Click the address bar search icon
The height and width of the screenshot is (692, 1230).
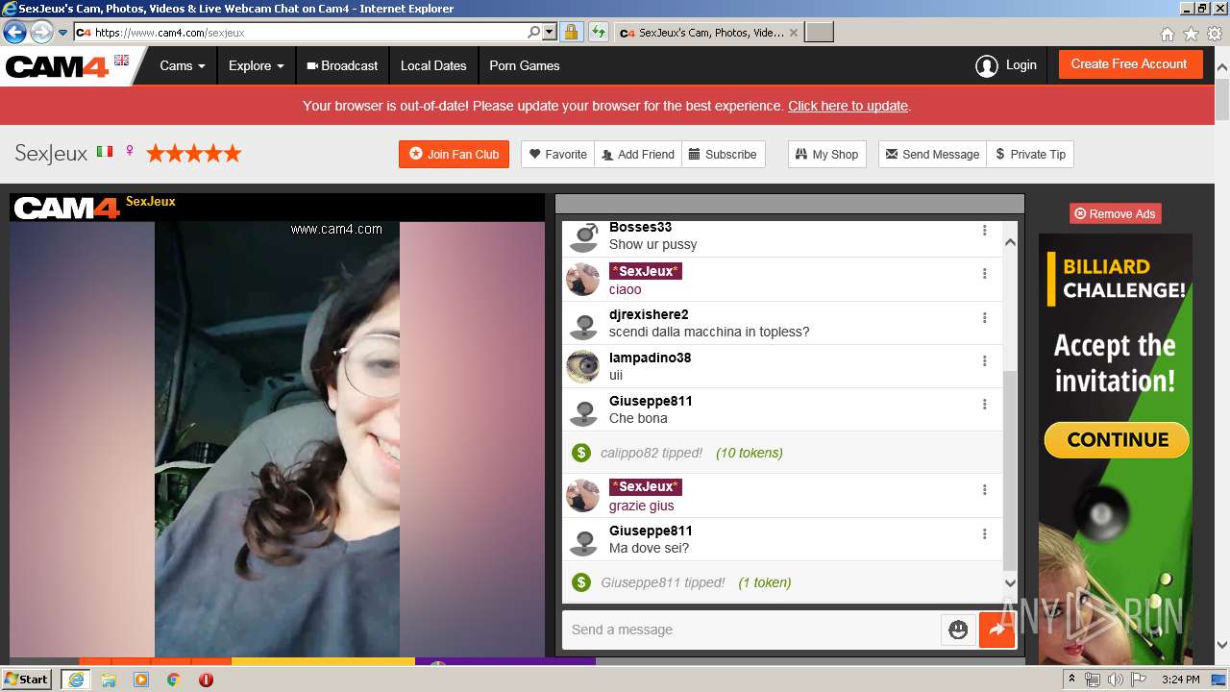534,33
